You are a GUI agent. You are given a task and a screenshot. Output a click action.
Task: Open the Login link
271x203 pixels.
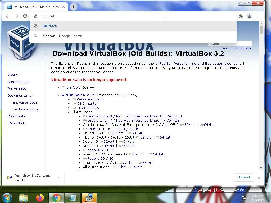coord(225,48)
